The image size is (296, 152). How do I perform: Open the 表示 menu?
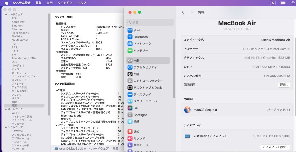49,3
